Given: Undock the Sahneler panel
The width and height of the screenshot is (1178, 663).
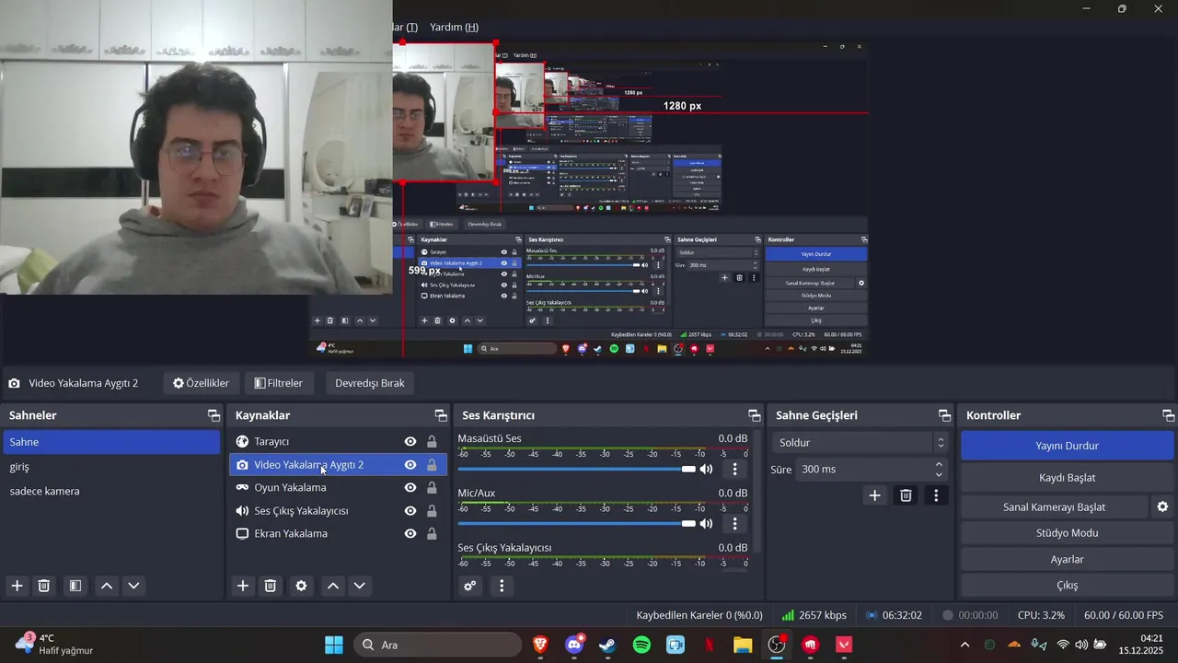Looking at the screenshot, I should pyautogui.click(x=214, y=415).
